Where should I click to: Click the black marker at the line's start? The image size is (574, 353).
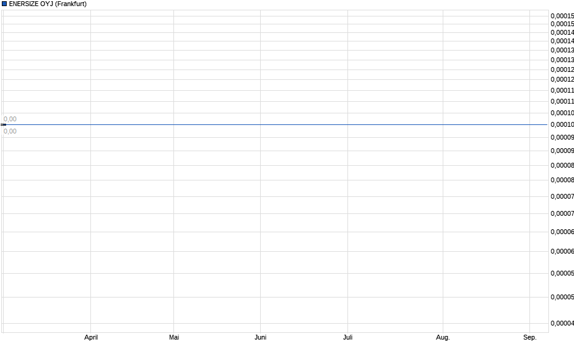(3, 124)
